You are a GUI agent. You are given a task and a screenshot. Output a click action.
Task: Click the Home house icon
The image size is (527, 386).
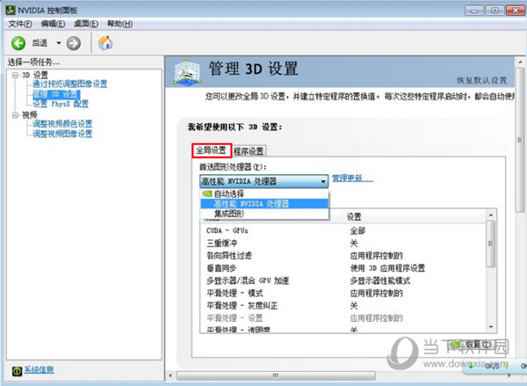[x=105, y=42]
